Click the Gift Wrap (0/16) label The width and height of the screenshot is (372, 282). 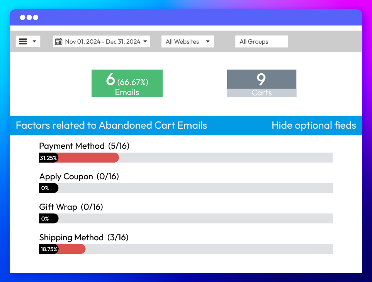click(71, 207)
